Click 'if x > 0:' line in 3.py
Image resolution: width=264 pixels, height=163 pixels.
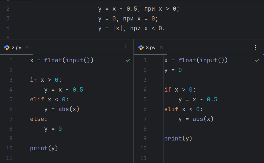pos(180,90)
